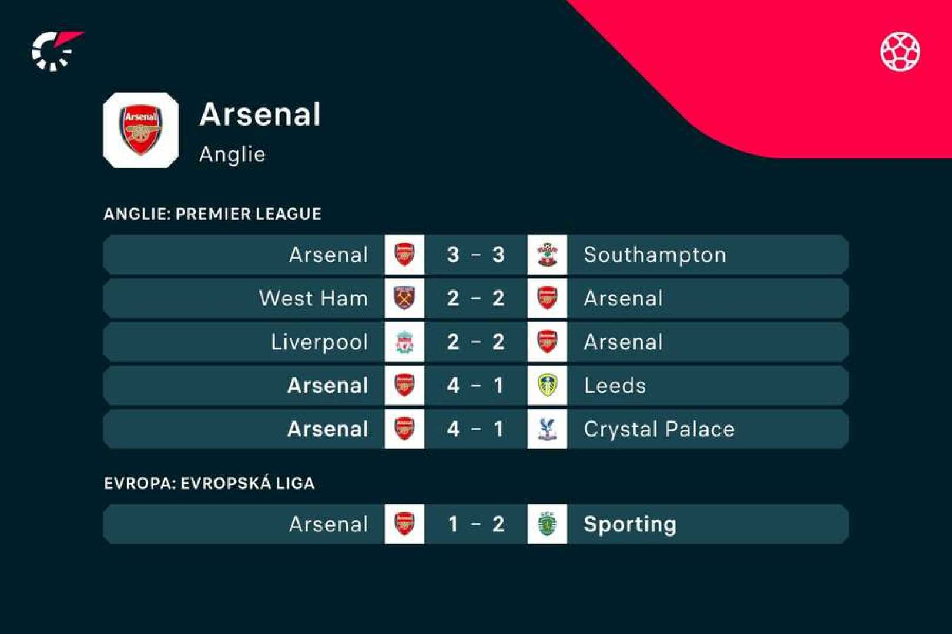Viewport: 952px width, 634px height.
Task: Open the 3 - 3 Southampton match score
Action: click(475, 255)
